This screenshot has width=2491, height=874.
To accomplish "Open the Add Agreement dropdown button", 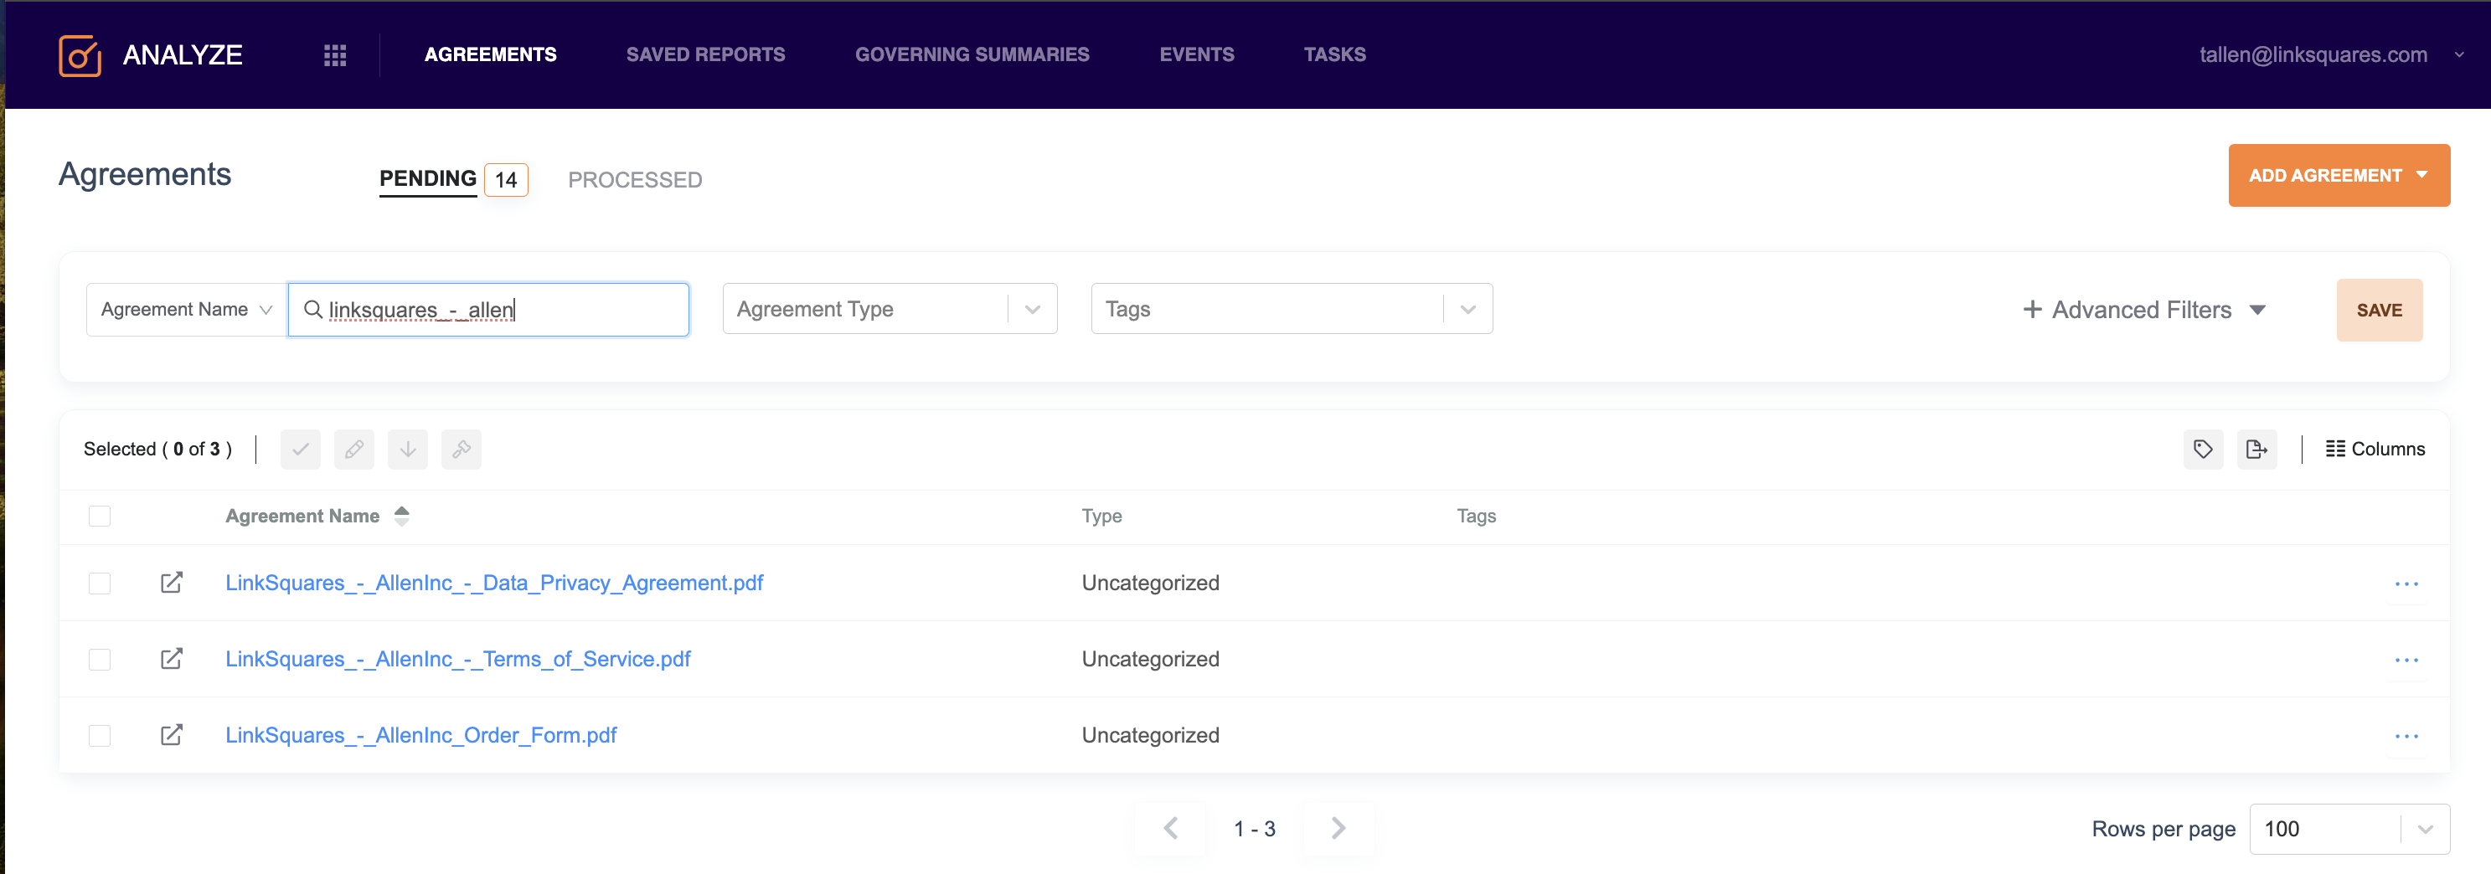I will [x=2339, y=176].
